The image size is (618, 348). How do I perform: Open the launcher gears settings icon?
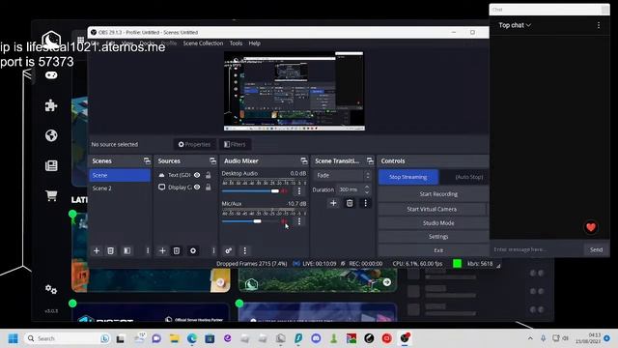tap(51, 289)
